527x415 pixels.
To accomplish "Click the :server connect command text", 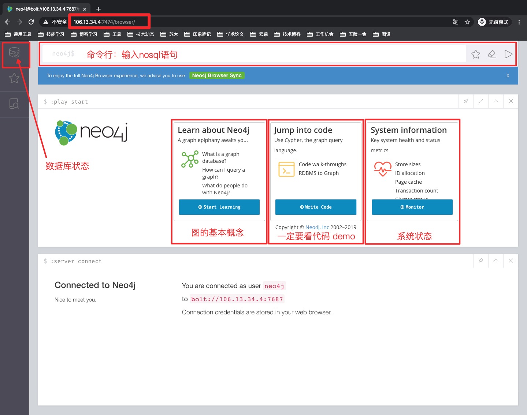I will 76,261.
